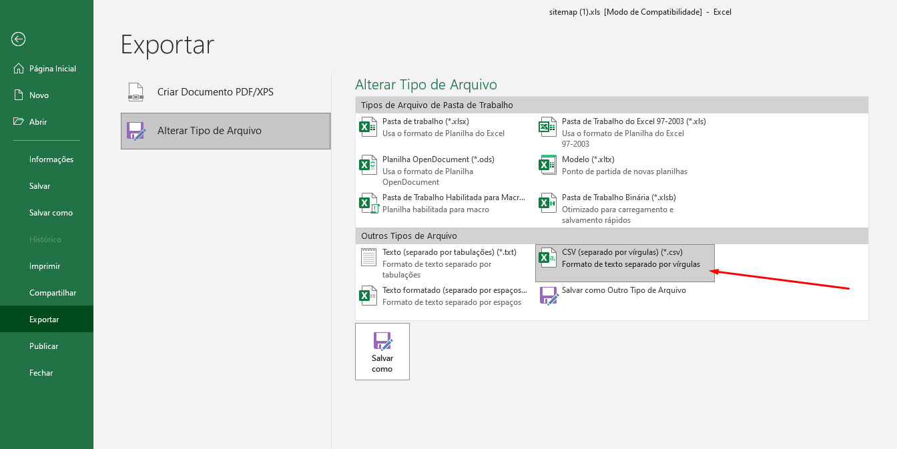Click the Exportar page title

[x=168, y=45]
